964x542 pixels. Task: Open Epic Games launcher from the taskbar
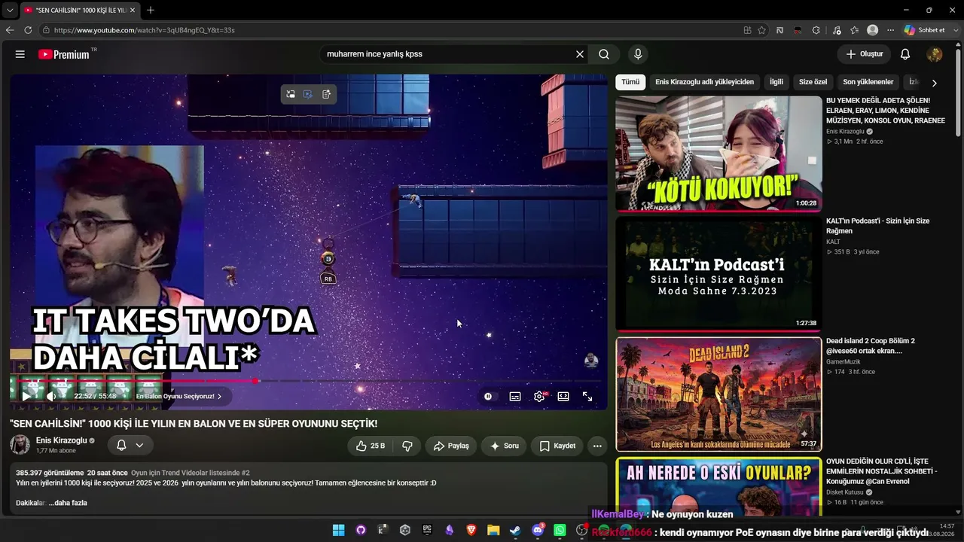click(427, 530)
